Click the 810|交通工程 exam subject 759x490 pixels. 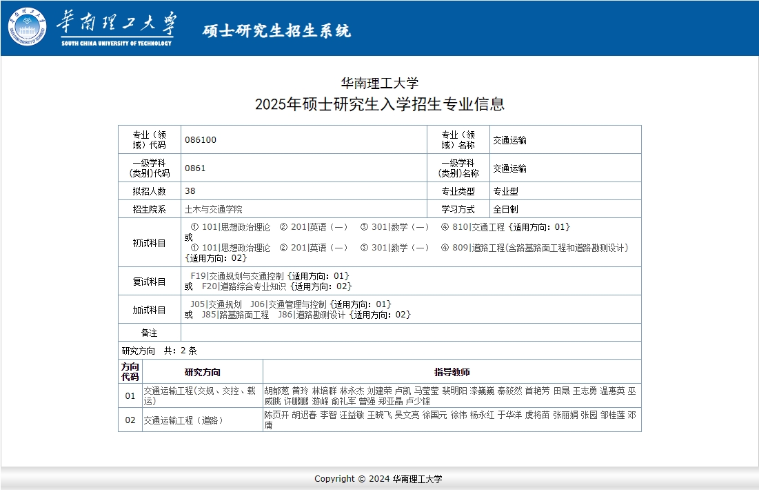[x=478, y=227]
